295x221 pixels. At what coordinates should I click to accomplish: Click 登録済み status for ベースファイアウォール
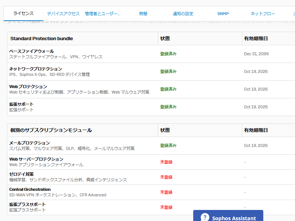pos(168,54)
